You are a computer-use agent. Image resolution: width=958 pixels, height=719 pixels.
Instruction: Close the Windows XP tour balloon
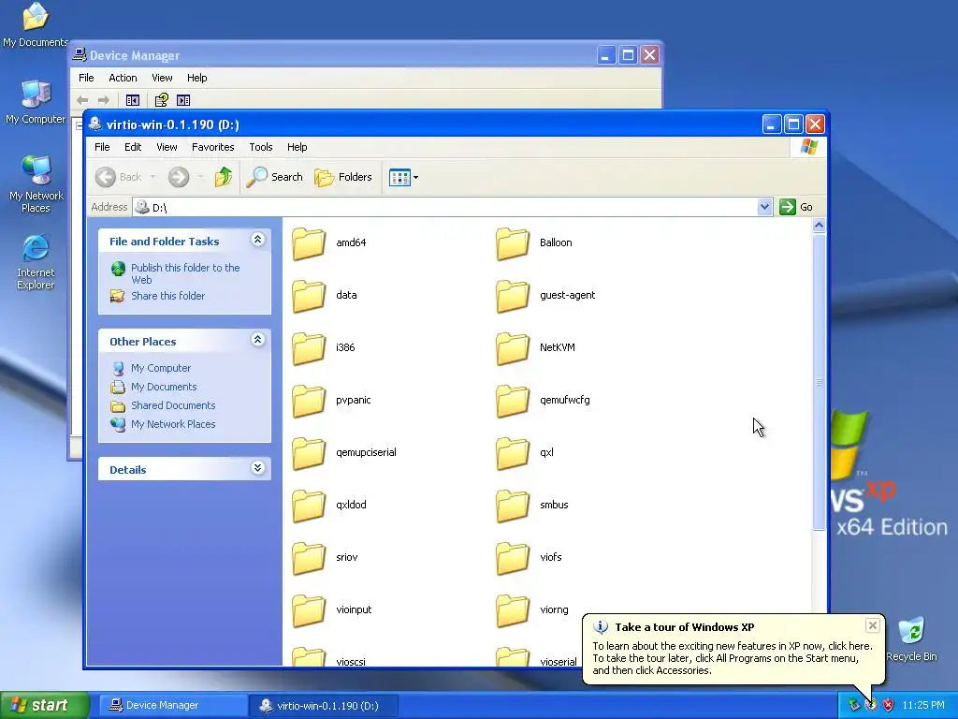point(873,624)
